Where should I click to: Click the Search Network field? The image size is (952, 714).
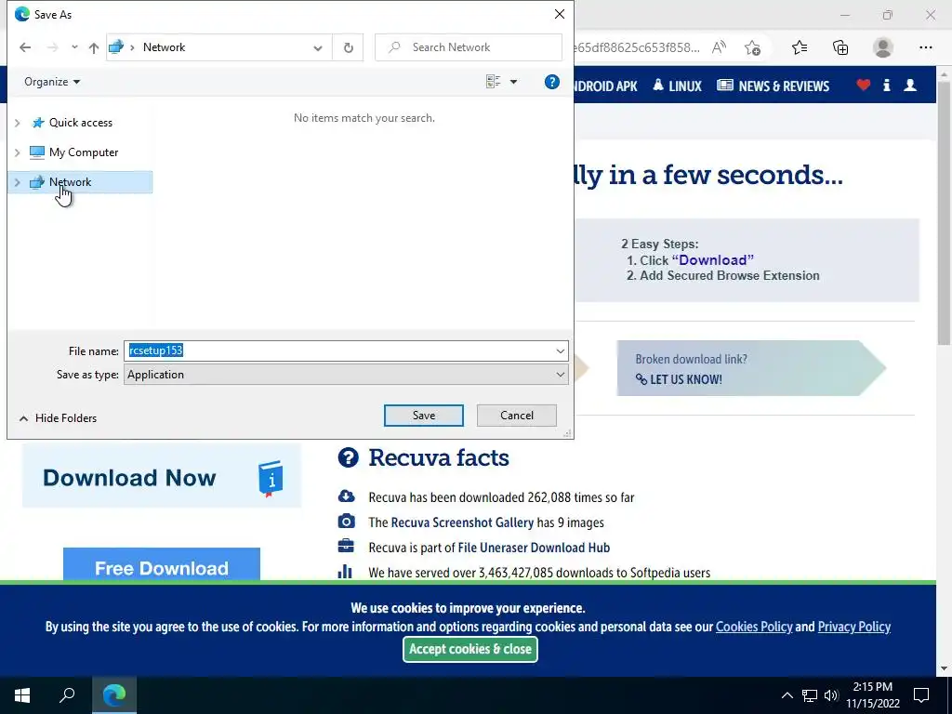[469, 47]
